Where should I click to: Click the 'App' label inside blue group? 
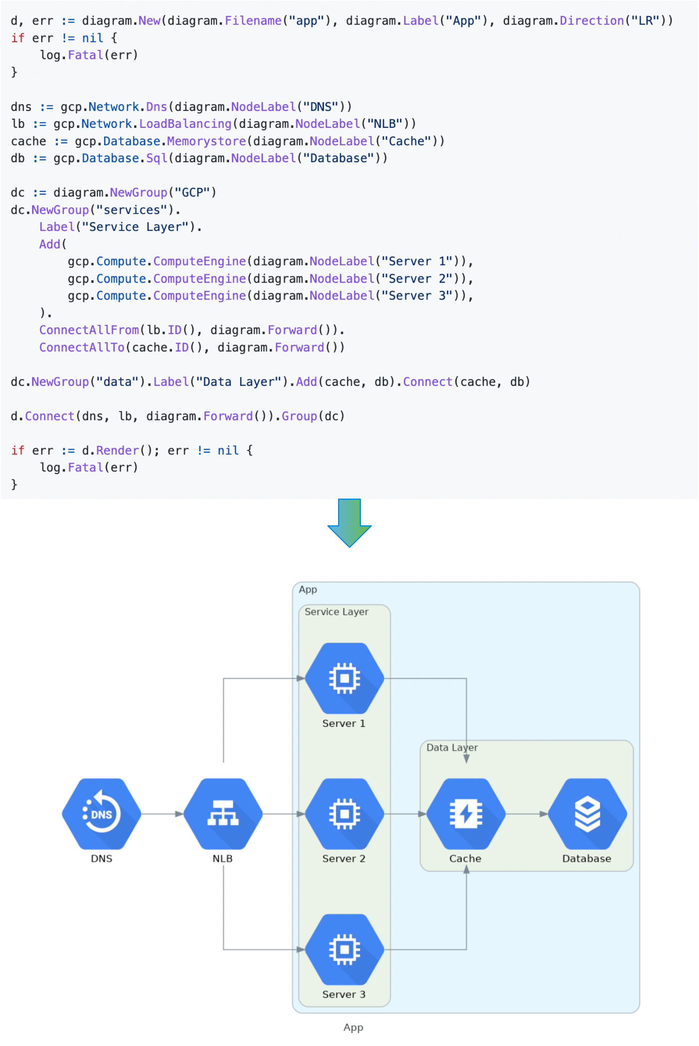307,589
